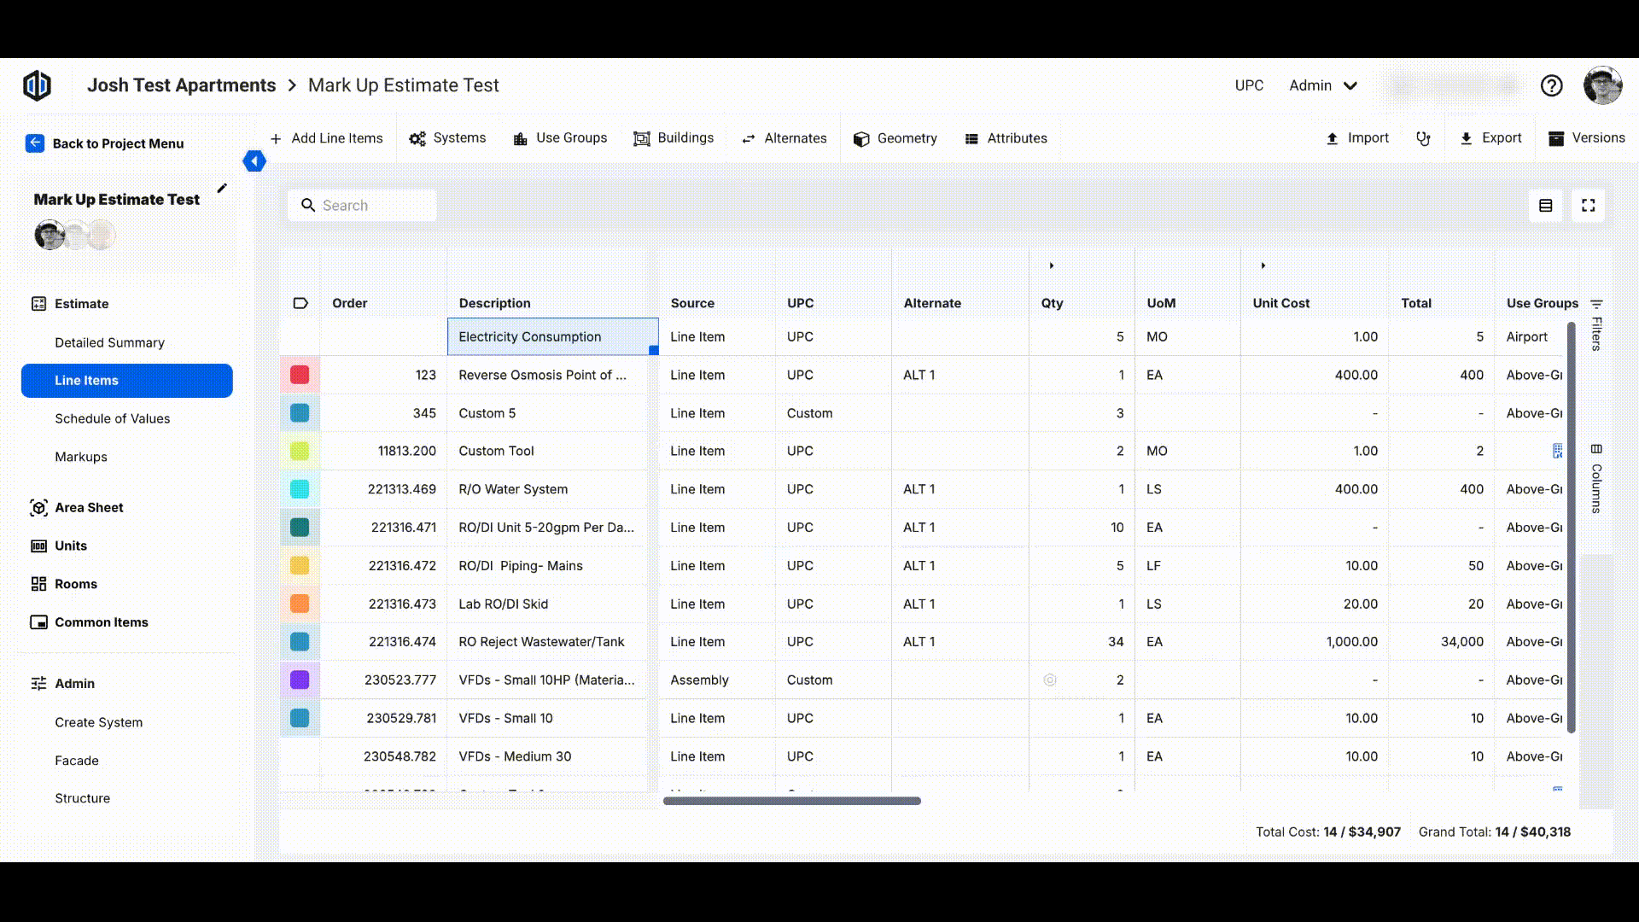Go to the Markups sidebar item

[x=81, y=457]
